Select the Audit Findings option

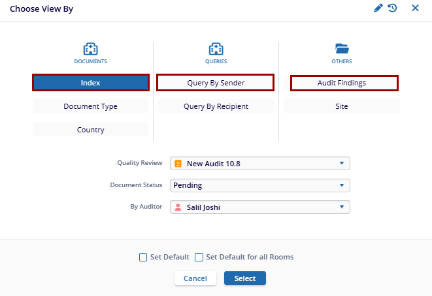click(x=342, y=83)
